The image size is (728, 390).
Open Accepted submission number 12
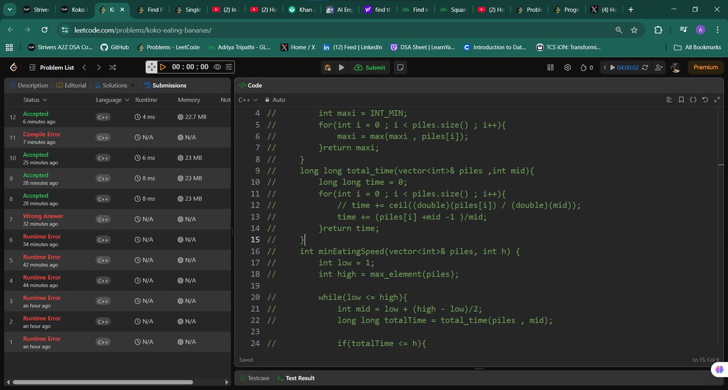click(119, 117)
